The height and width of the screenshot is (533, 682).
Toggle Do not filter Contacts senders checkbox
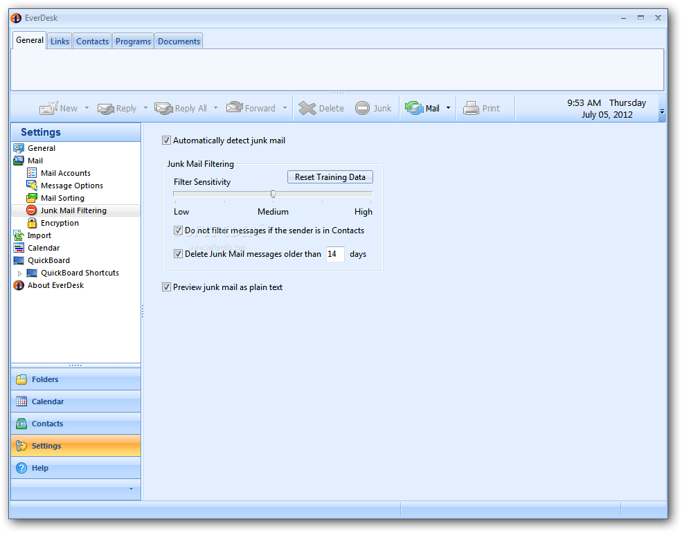[178, 231]
